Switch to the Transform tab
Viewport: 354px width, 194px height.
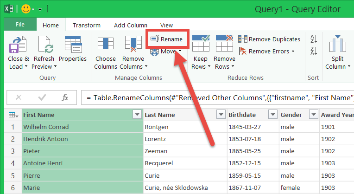pyautogui.click(x=87, y=25)
